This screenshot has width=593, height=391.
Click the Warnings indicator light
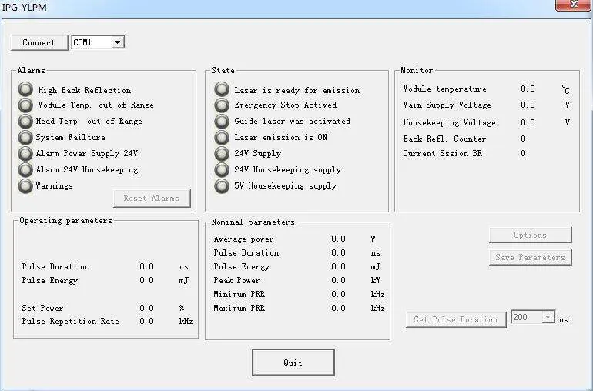point(25,186)
